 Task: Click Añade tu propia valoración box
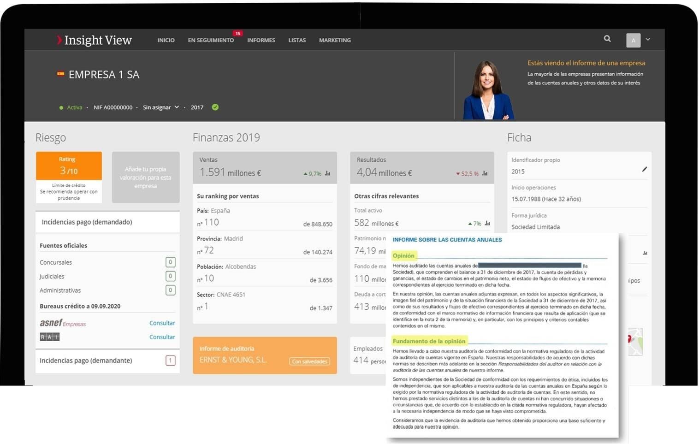click(146, 178)
